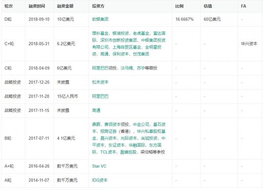This screenshot has height=190, width=263.
Task: Click the date 2017-07-11
Action: tap(39, 138)
